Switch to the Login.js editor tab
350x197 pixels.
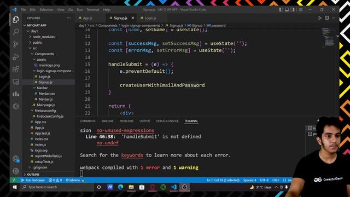click(x=150, y=18)
